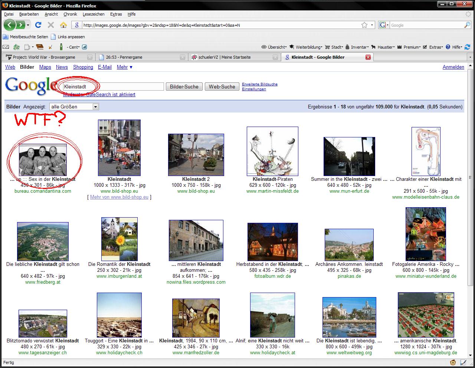475x368 pixels.
Task: Open the Ansicht menu
Action: click(x=51, y=14)
